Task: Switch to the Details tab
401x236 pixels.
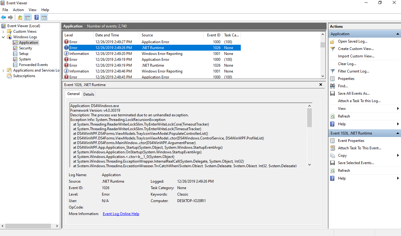Action: click(x=89, y=94)
